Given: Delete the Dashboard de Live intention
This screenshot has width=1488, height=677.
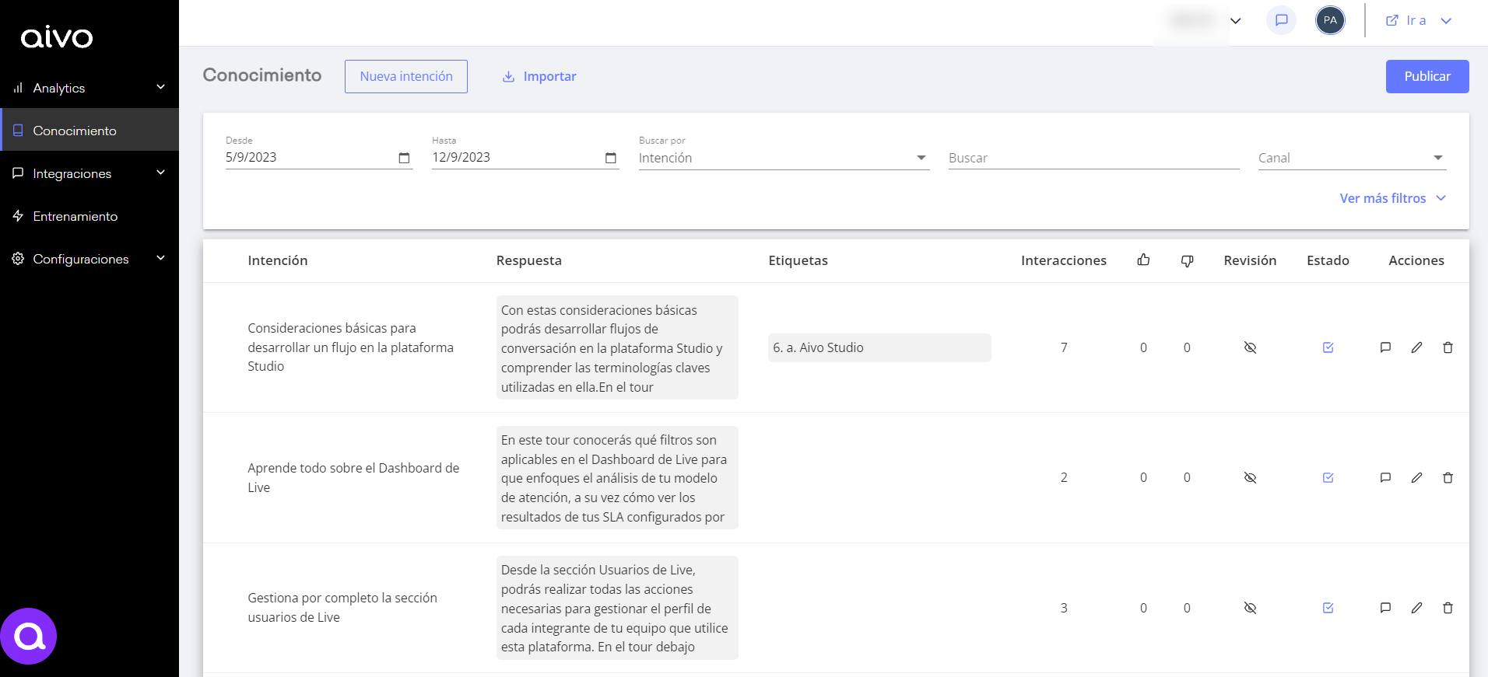Looking at the screenshot, I should coord(1448,477).
